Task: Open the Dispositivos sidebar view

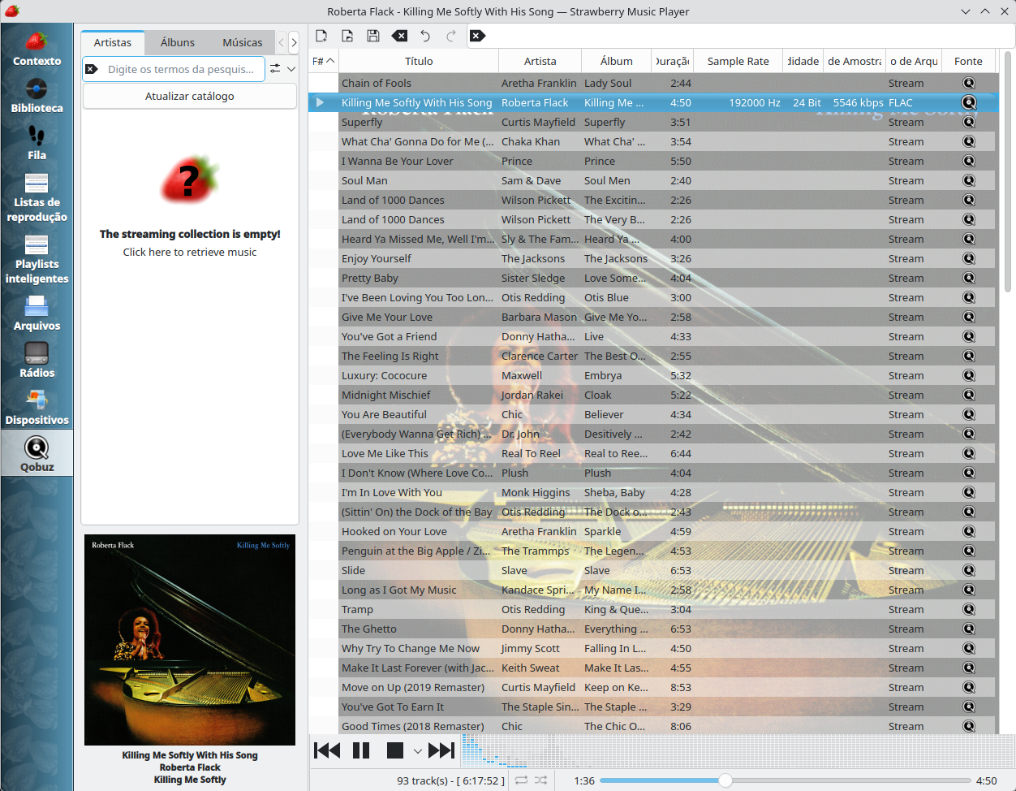Action: pos(37,408)
